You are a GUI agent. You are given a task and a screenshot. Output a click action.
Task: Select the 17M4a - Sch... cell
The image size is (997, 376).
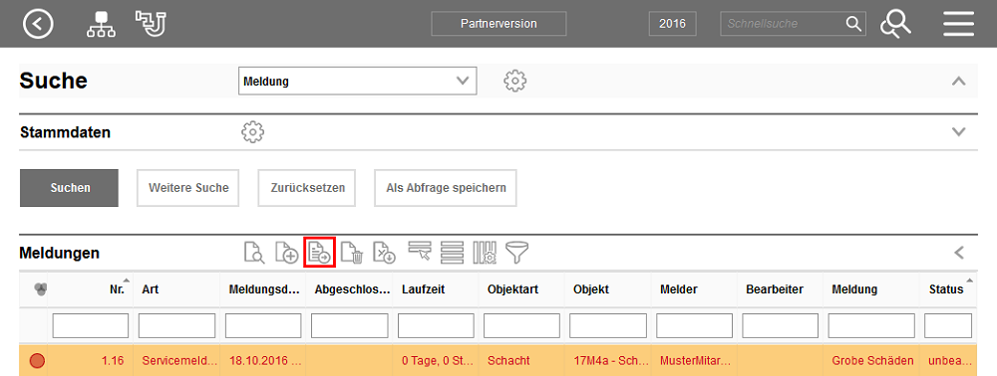(608, 361)
